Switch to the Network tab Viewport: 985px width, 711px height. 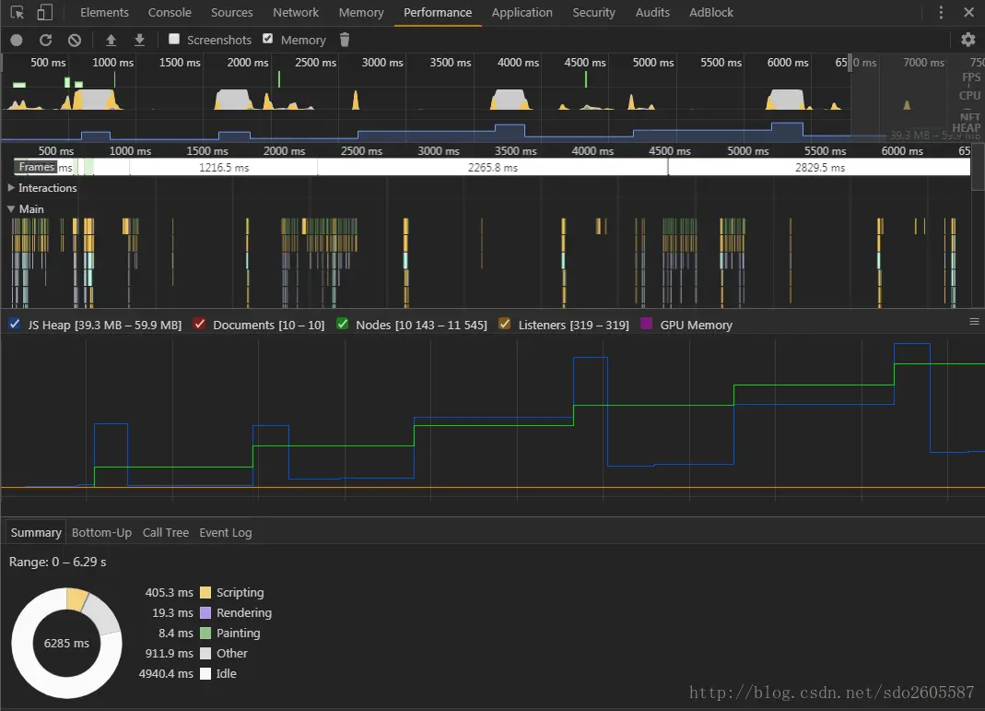click(296, 13)
